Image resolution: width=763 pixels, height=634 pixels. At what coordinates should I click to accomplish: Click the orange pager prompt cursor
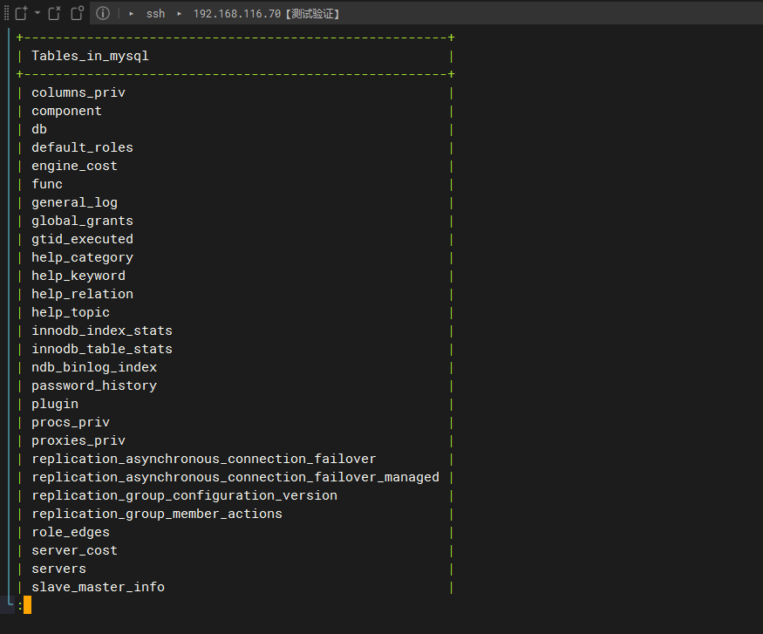[27, 605]
